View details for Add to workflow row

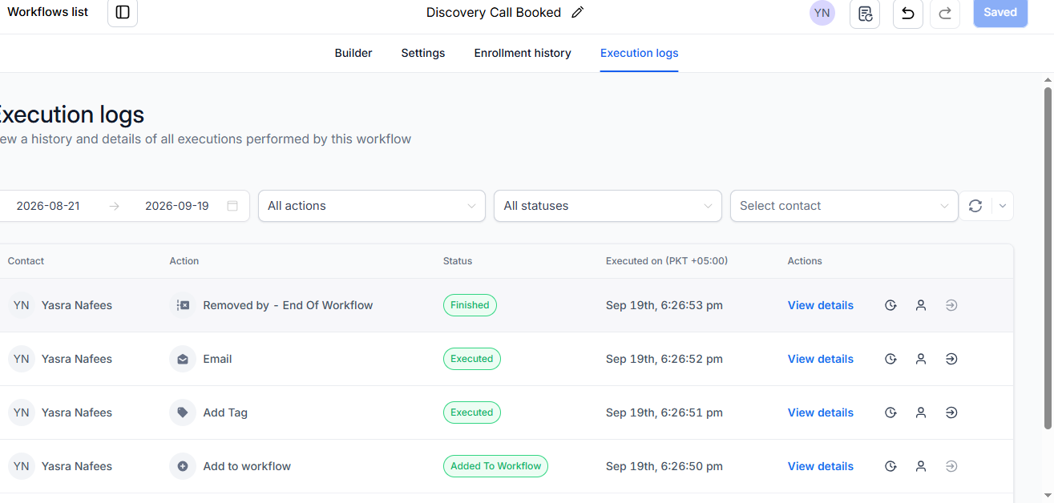pyautogui.click(x=821, y=466)
